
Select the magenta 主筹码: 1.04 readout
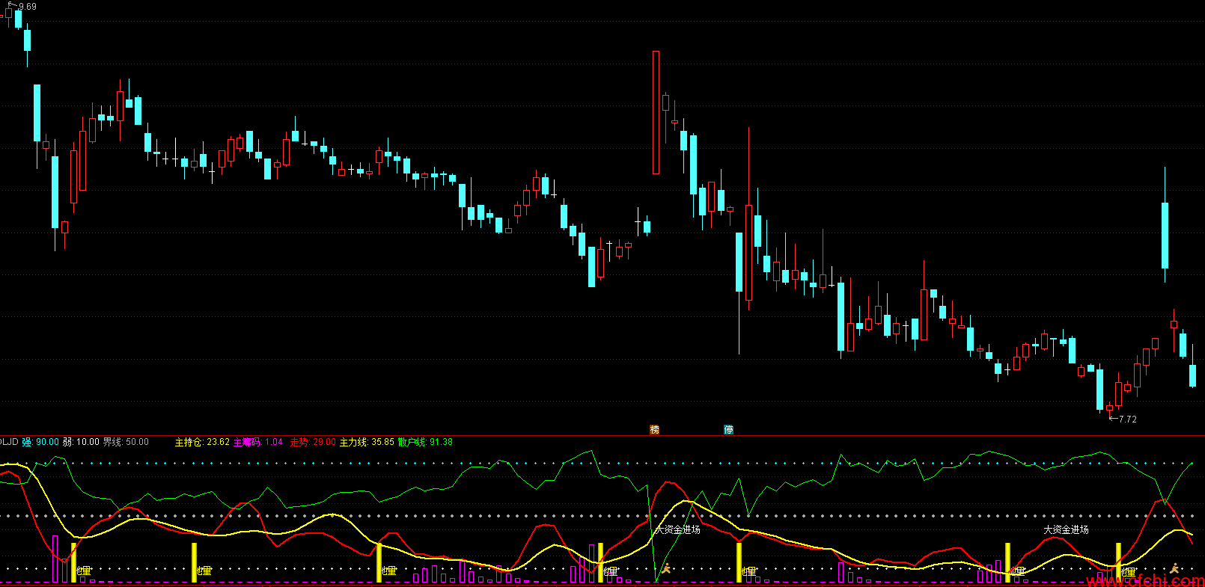258,442
